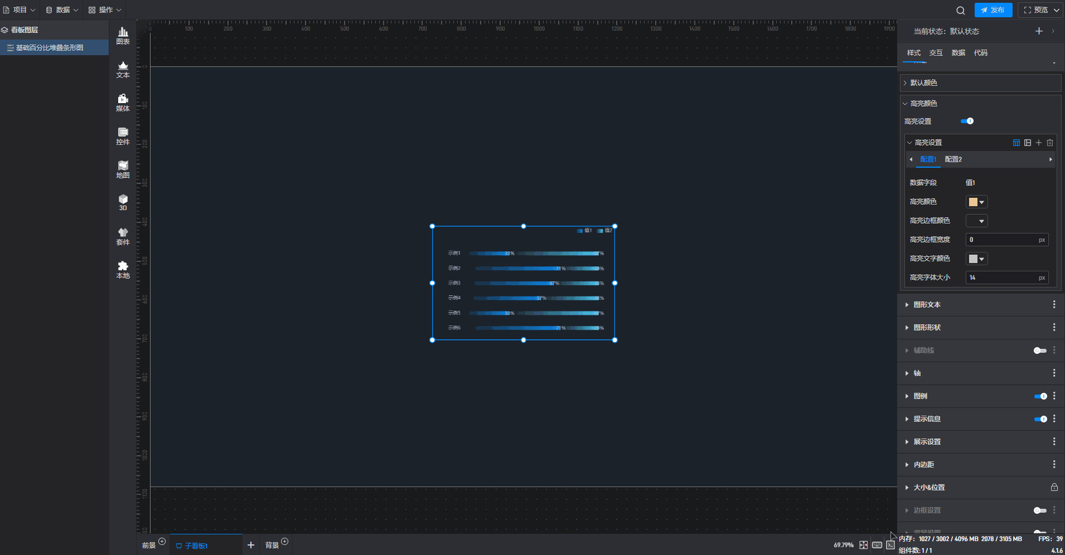This screenshot has width=1065, height=555.
Task: Enable the 辅助线 guide line toggle
Action: point(1040,350)
